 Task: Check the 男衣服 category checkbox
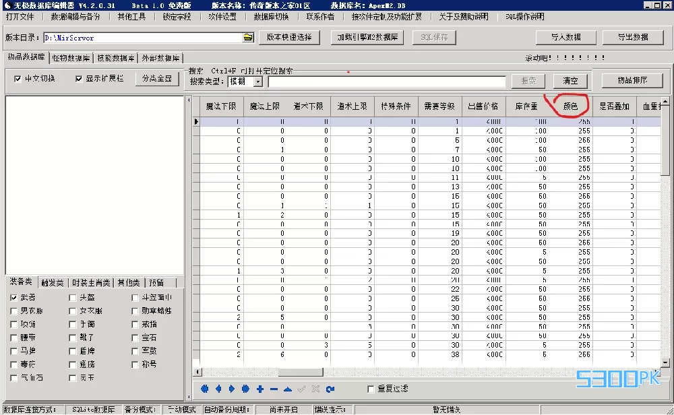click(x=13, y=311)
